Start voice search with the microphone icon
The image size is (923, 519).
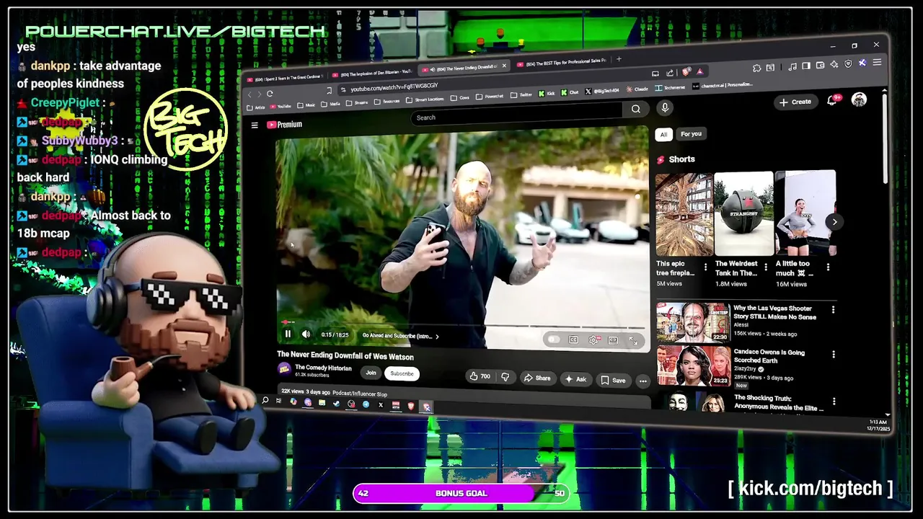[665, 107]
